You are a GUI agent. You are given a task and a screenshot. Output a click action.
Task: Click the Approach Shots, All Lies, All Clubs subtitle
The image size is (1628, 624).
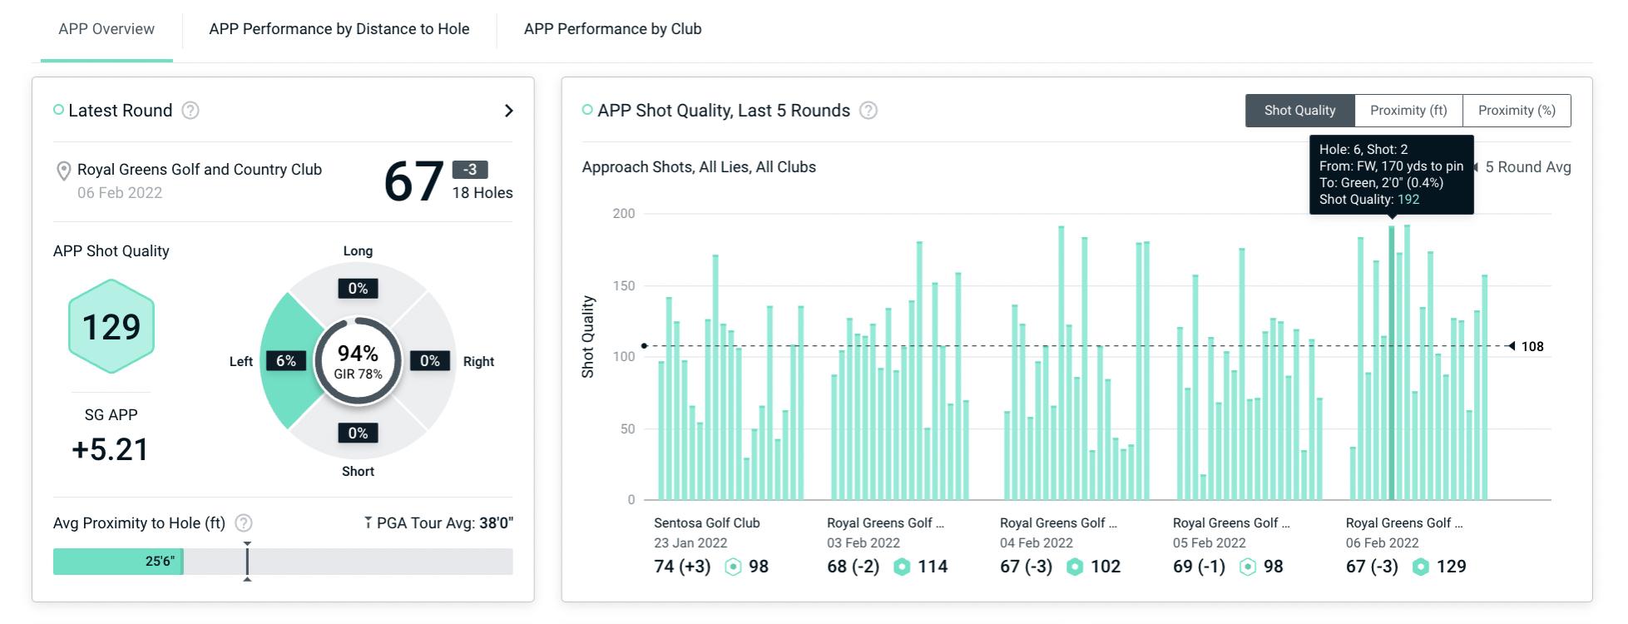click(x=699, y=167)
